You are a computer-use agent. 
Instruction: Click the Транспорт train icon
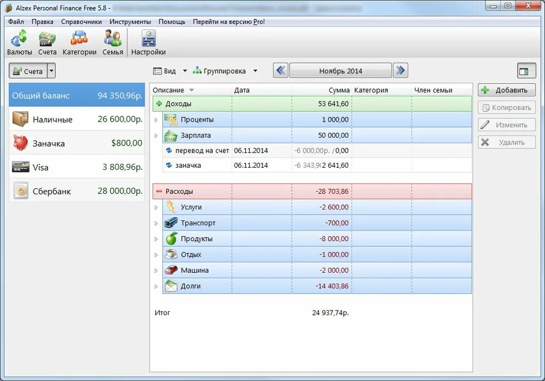click(171, 223)
